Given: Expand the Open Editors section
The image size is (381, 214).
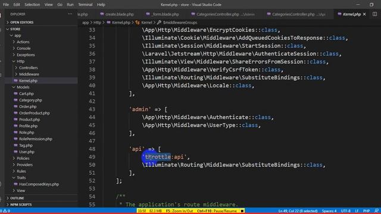Looking at the screenshot, I should pyautogui.click(x=21, y=23).
